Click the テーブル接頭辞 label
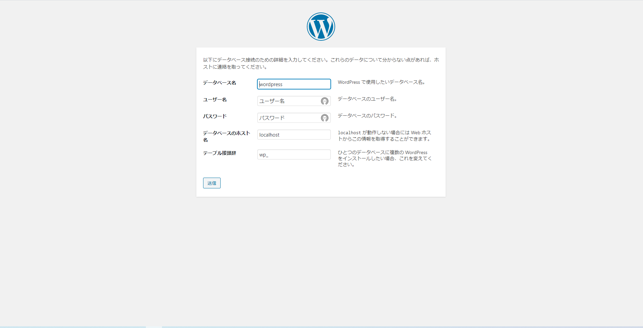 [219, 153]
